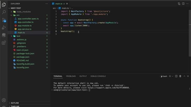Open Explorer more actions ellipsis
This screenshot has height=107, width=191.
(47, 4)
